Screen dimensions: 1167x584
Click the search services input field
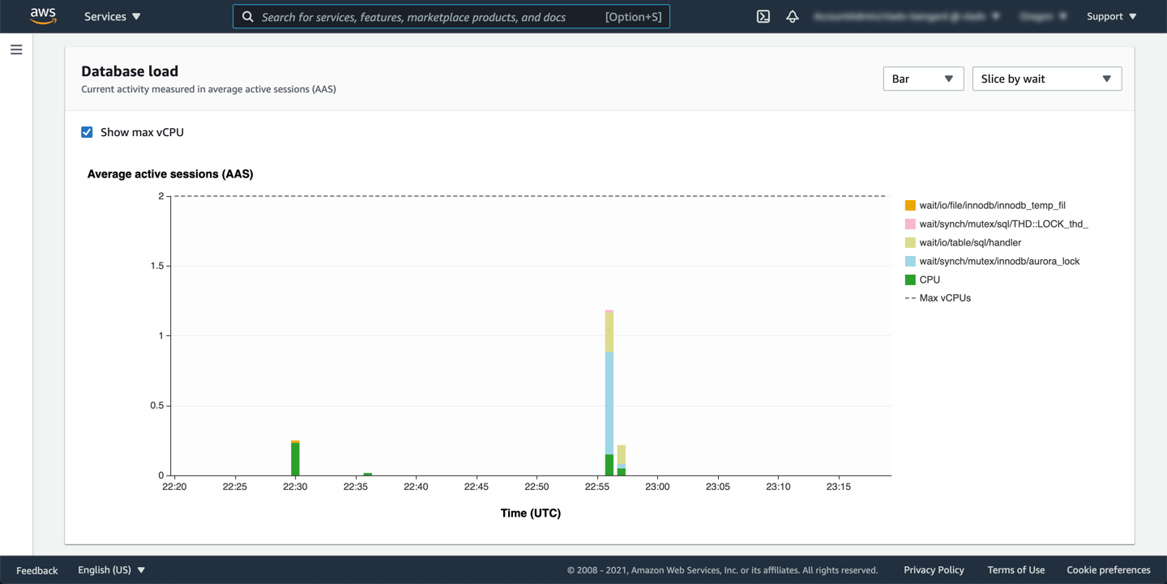click(x=430, y=16)
